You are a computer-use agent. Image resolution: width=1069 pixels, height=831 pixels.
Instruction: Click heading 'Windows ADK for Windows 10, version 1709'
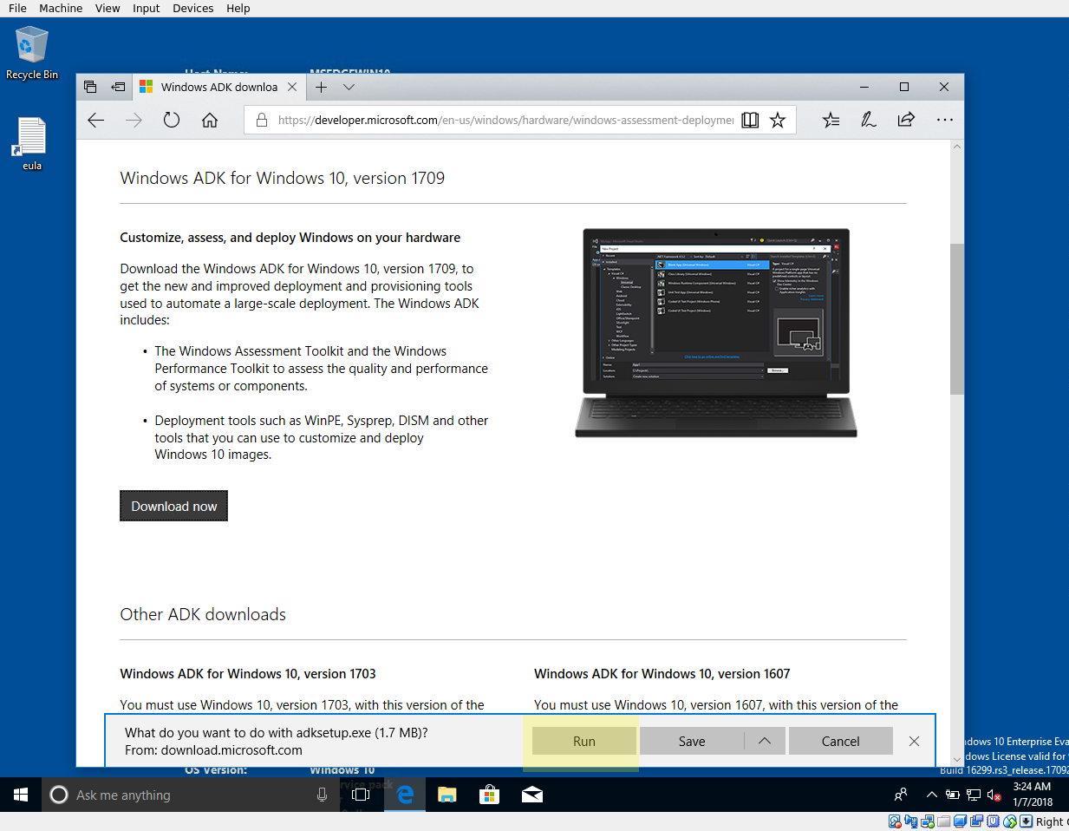(x=283, y=178)
